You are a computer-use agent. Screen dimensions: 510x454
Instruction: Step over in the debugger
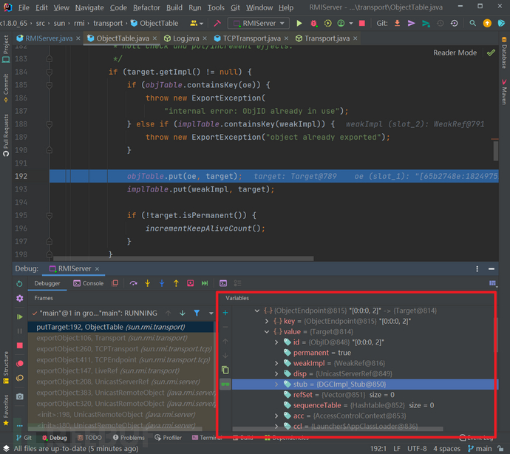[133, 283]
